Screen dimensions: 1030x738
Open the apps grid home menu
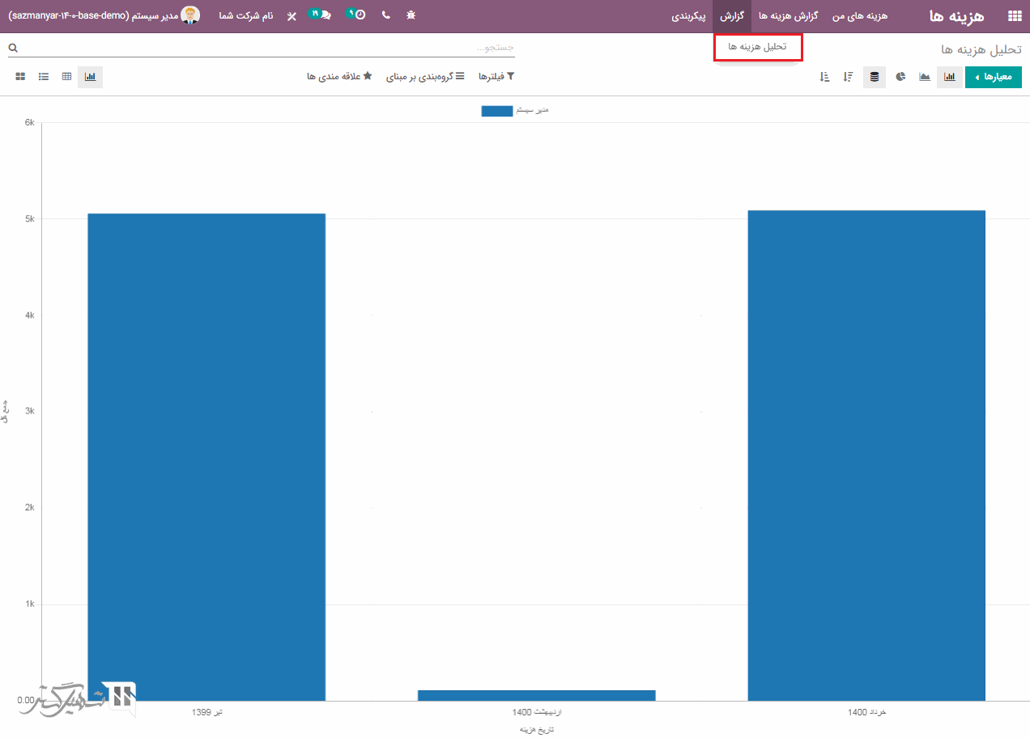tap(1014, 16)
